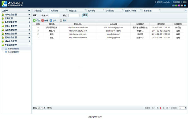Expand the 网站公告管理 menu
Screen dimensions: 188x119
[29, 41]
